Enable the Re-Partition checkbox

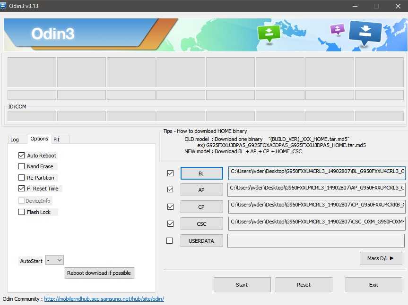point(21,178)
